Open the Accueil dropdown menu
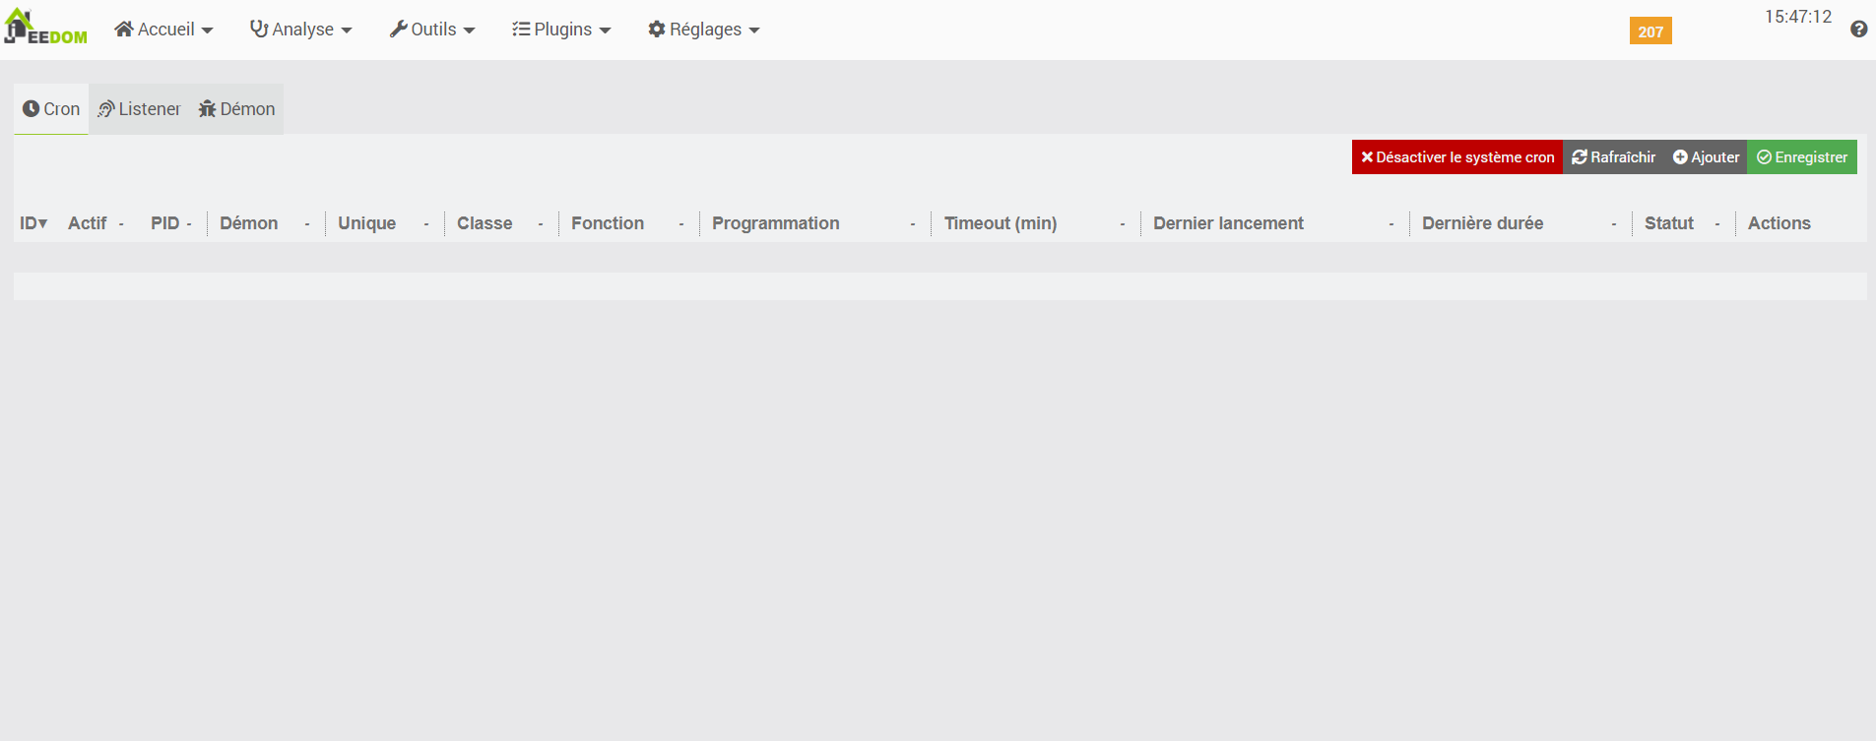The image size is (1876, 741). point(163,30)
